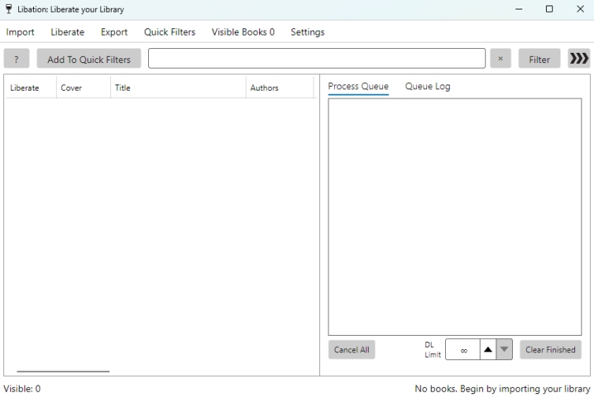The image size is (594, 398).
Task: Select the Process Queue tab
Action: click(x=358, y=87)
